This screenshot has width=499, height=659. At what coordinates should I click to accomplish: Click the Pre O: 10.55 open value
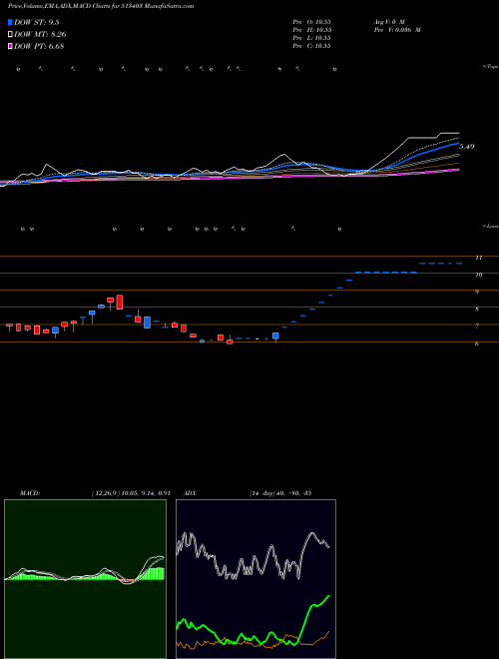312,21
